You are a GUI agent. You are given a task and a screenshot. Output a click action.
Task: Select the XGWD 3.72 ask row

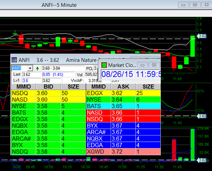tap(123, 151)
